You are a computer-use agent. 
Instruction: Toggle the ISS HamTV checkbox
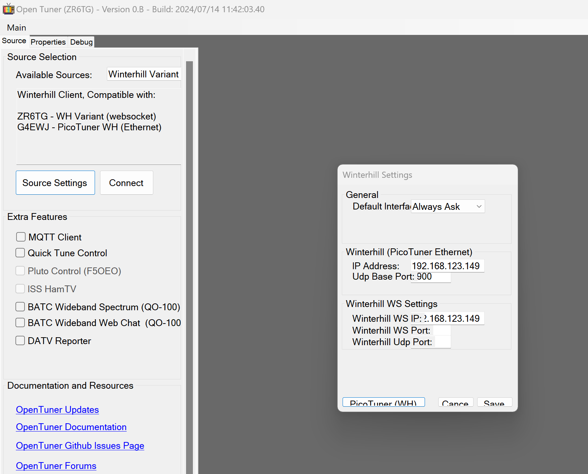(20, 289)
